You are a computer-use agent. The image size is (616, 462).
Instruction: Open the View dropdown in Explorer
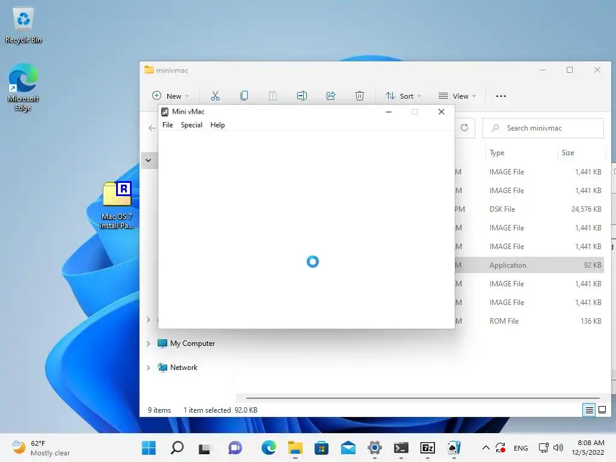point(457,96)
